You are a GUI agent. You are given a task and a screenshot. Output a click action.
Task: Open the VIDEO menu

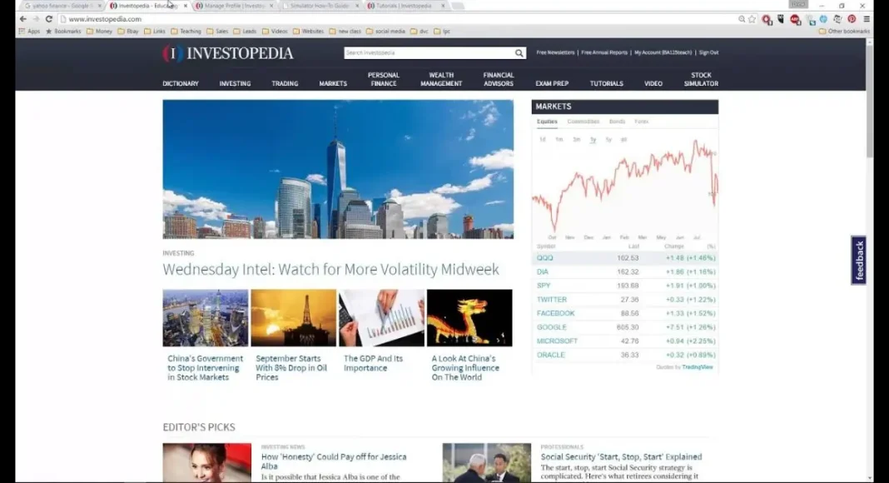(x=653, y=83)
